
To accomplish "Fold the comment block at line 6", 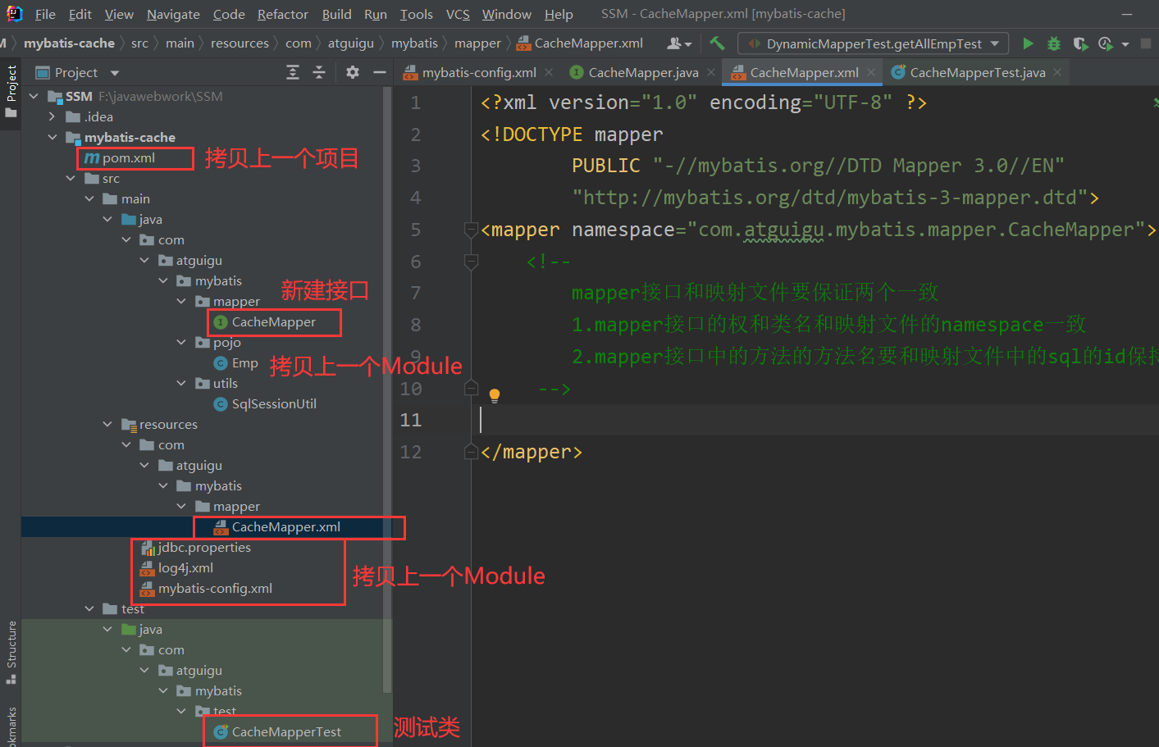I will pyautogui.click(x=471, y=262).
